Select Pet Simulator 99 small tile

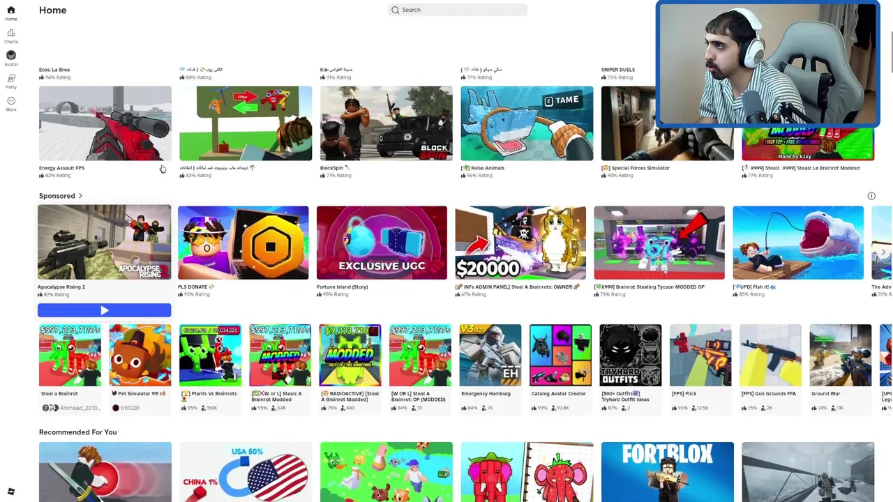click(x=140, y=355)
